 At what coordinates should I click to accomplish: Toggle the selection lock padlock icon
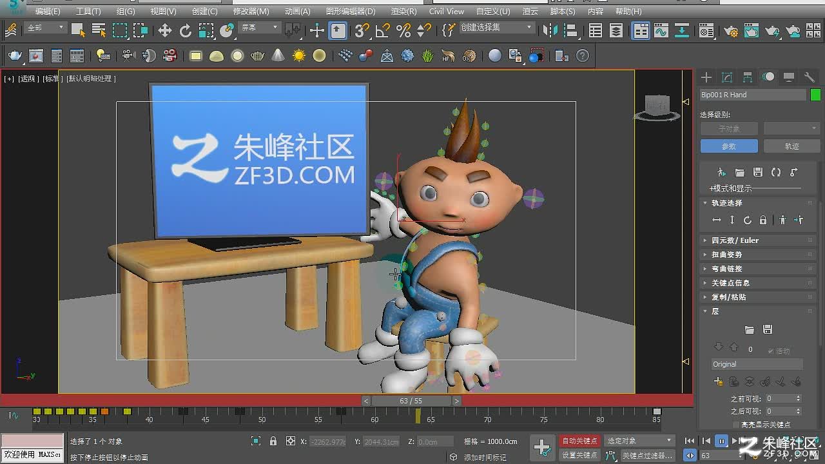pyautogui.click(x=273, y=441)
